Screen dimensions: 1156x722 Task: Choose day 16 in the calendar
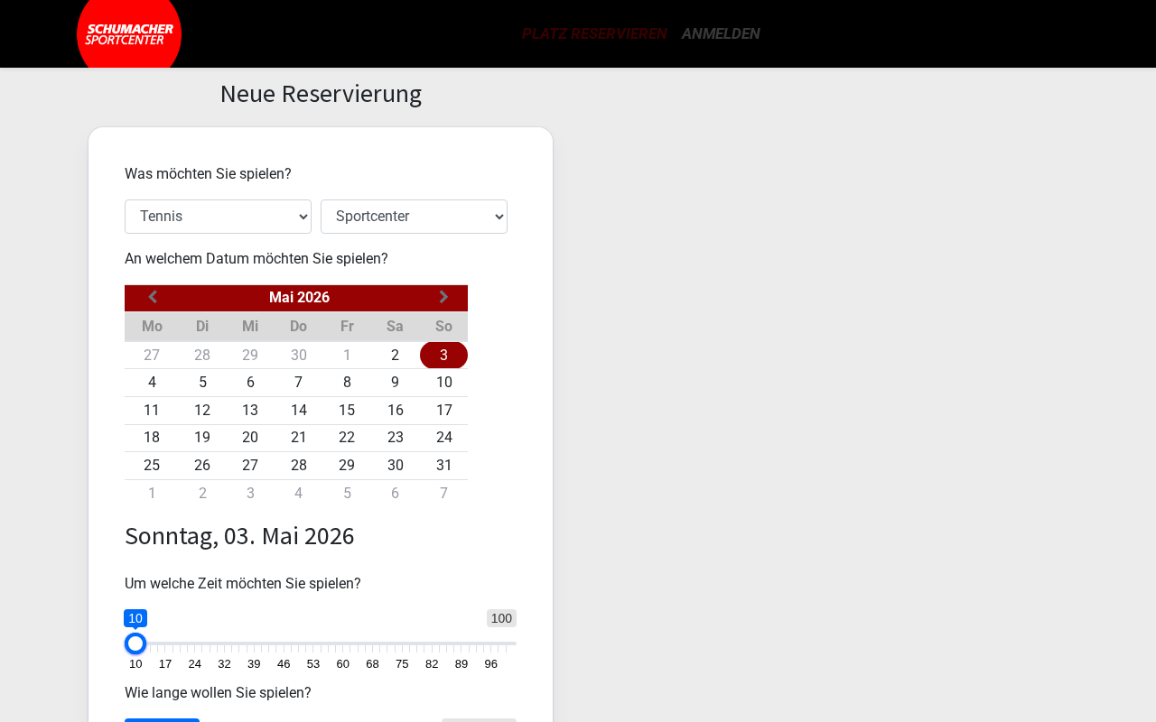coord(395,411)
